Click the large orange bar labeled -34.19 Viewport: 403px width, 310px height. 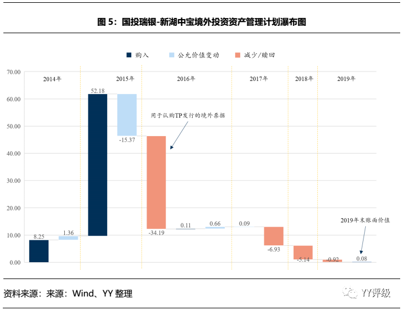click(156, 182)
